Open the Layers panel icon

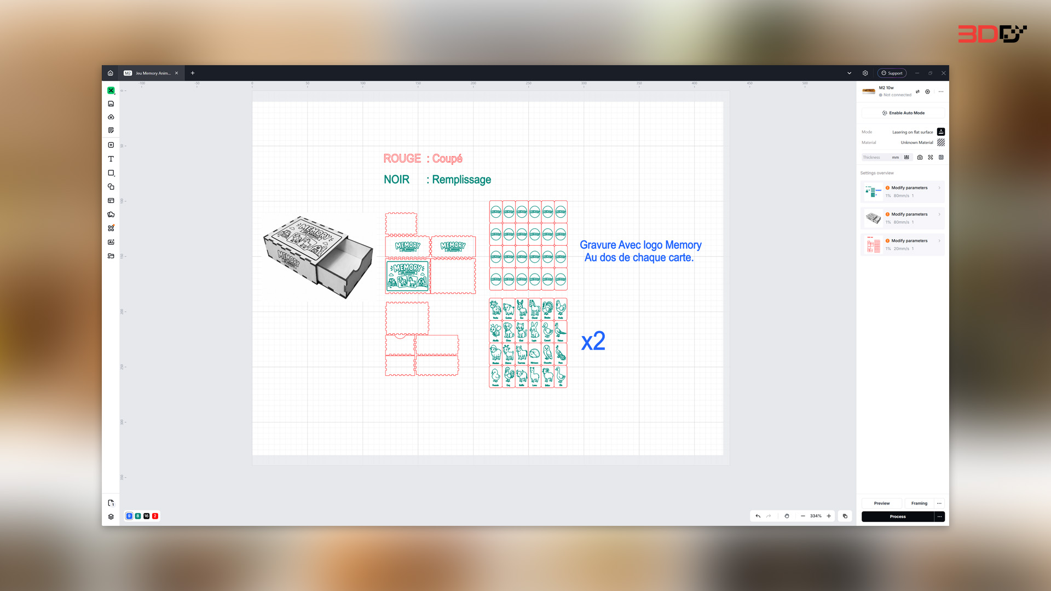(x=111, y=517)
